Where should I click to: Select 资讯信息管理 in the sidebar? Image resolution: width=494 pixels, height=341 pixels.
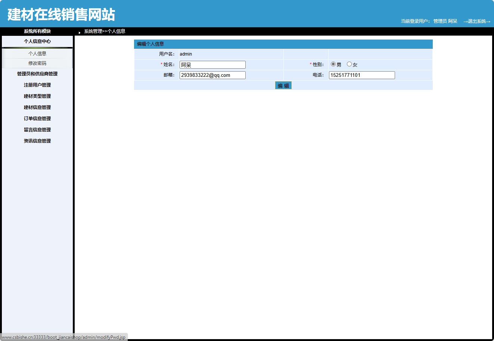click(x=37, y=141)
